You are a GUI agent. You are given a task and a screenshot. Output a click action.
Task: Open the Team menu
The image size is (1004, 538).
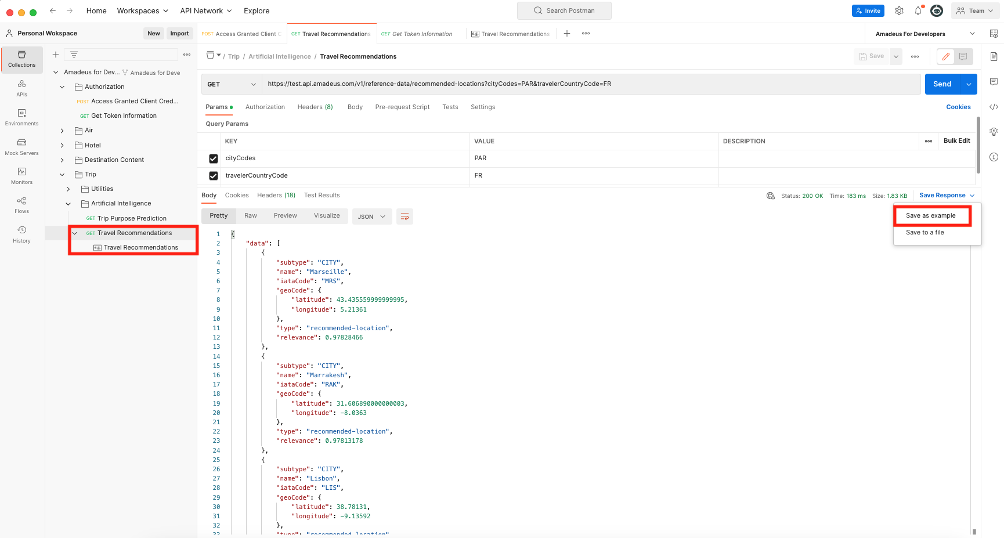click(975, 11)
